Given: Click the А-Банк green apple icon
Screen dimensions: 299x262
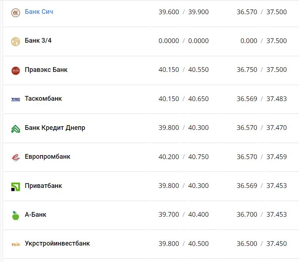Looking at the screenshot, I should 15,215.
